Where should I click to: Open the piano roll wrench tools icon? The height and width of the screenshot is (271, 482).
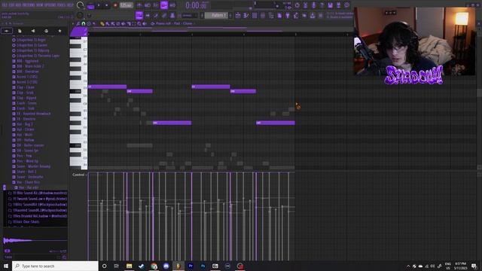(x=78, y=23)
